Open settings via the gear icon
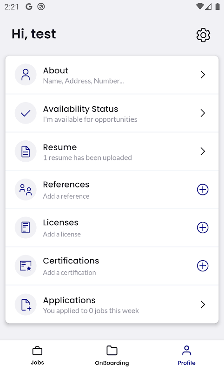The height and width of the screenshot is (373, 224). pos(203,35)
